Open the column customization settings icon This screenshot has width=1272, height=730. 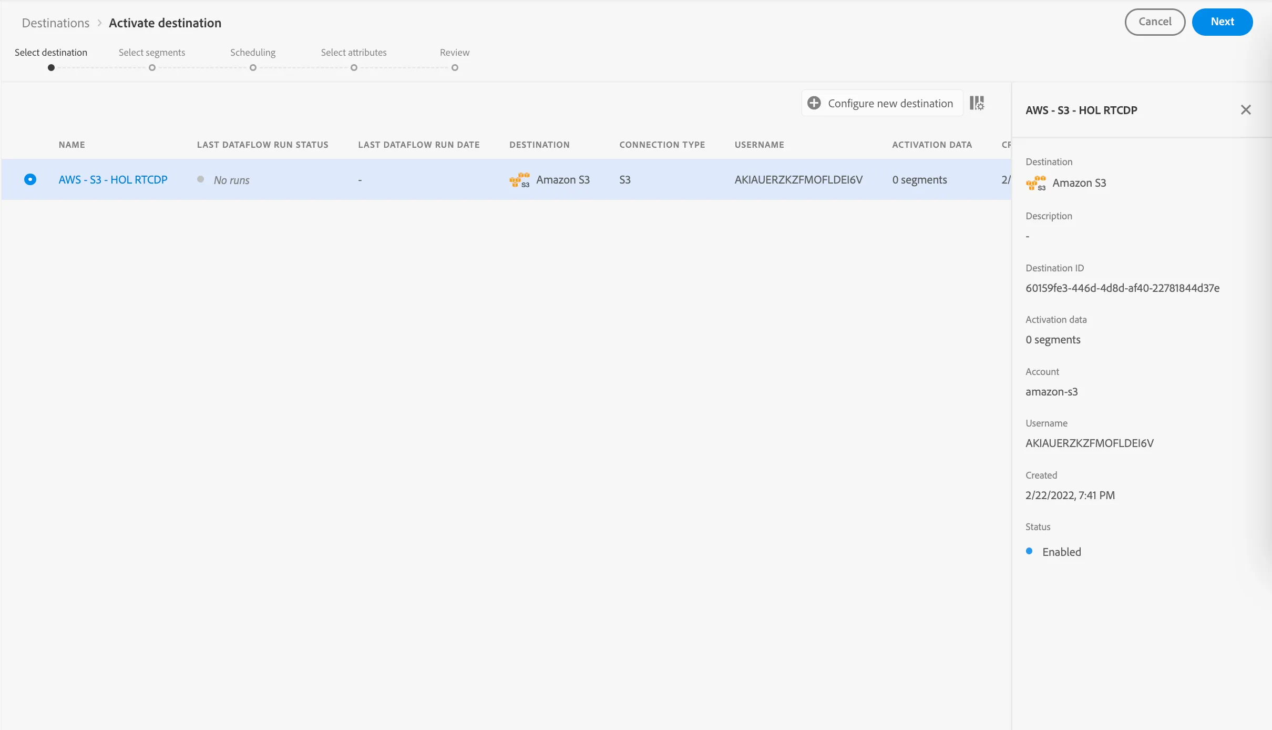click(x=977, y=103)
